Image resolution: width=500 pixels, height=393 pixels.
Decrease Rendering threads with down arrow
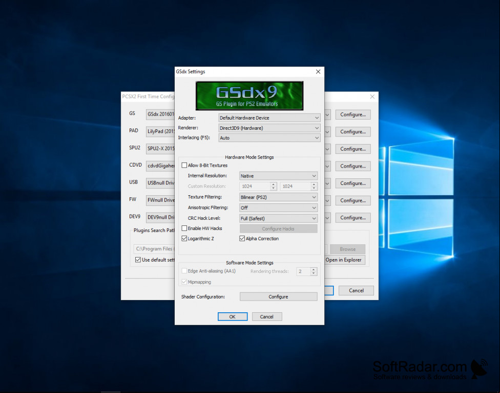[x=314, y=273]
